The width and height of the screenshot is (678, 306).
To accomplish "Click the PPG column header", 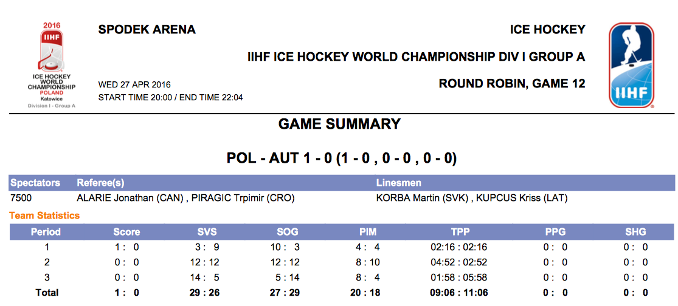I will point(555,232).
